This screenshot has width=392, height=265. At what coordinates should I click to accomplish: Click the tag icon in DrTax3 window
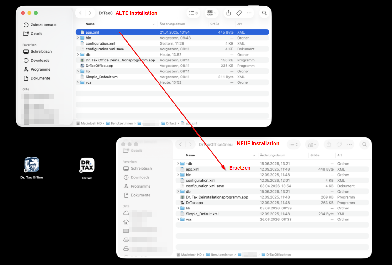click(239, 13)
